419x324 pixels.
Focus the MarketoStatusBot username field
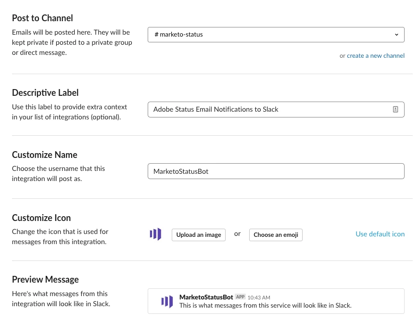point(276,171)
